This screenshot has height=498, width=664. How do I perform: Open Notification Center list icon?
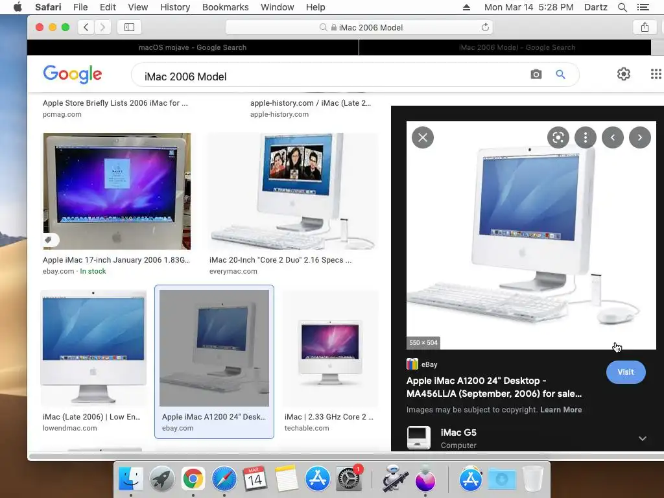click(x=643, y=7)
